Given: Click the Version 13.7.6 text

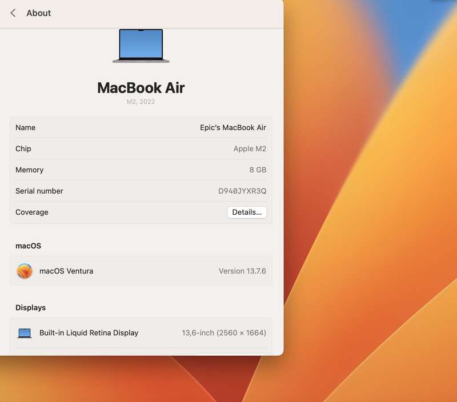Looking at the screenshot, I should click(x=242, y=271).
